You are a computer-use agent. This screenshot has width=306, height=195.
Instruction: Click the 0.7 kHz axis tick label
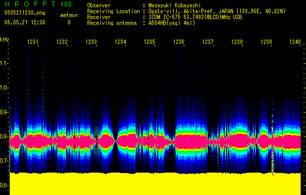pyautogui.click(x=4, y=161)
